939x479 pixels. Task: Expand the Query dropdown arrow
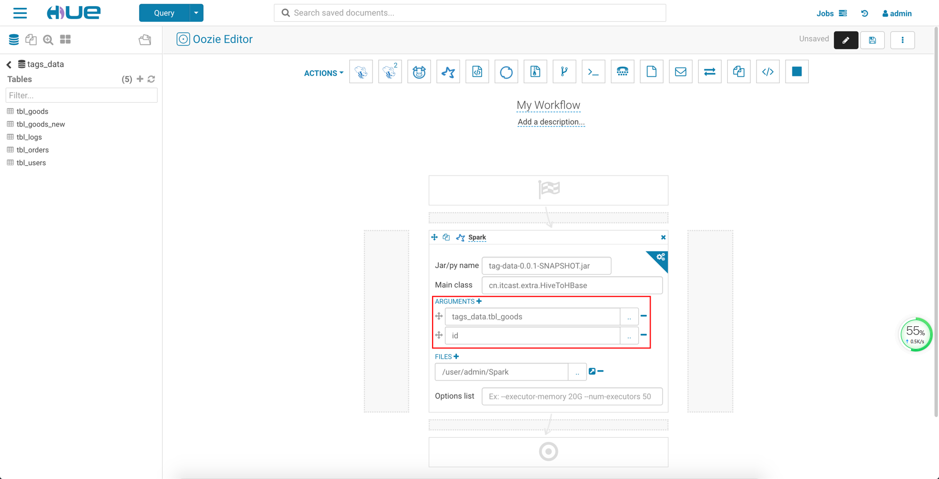[x=196, y=13]
